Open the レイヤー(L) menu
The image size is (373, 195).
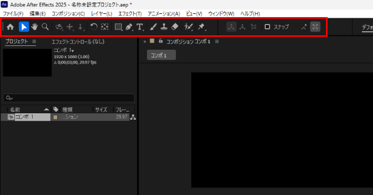[x=102, y=14]
